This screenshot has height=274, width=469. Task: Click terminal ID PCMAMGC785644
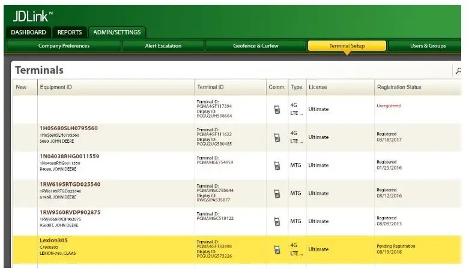pyautogui.click(x=215, y=191)
